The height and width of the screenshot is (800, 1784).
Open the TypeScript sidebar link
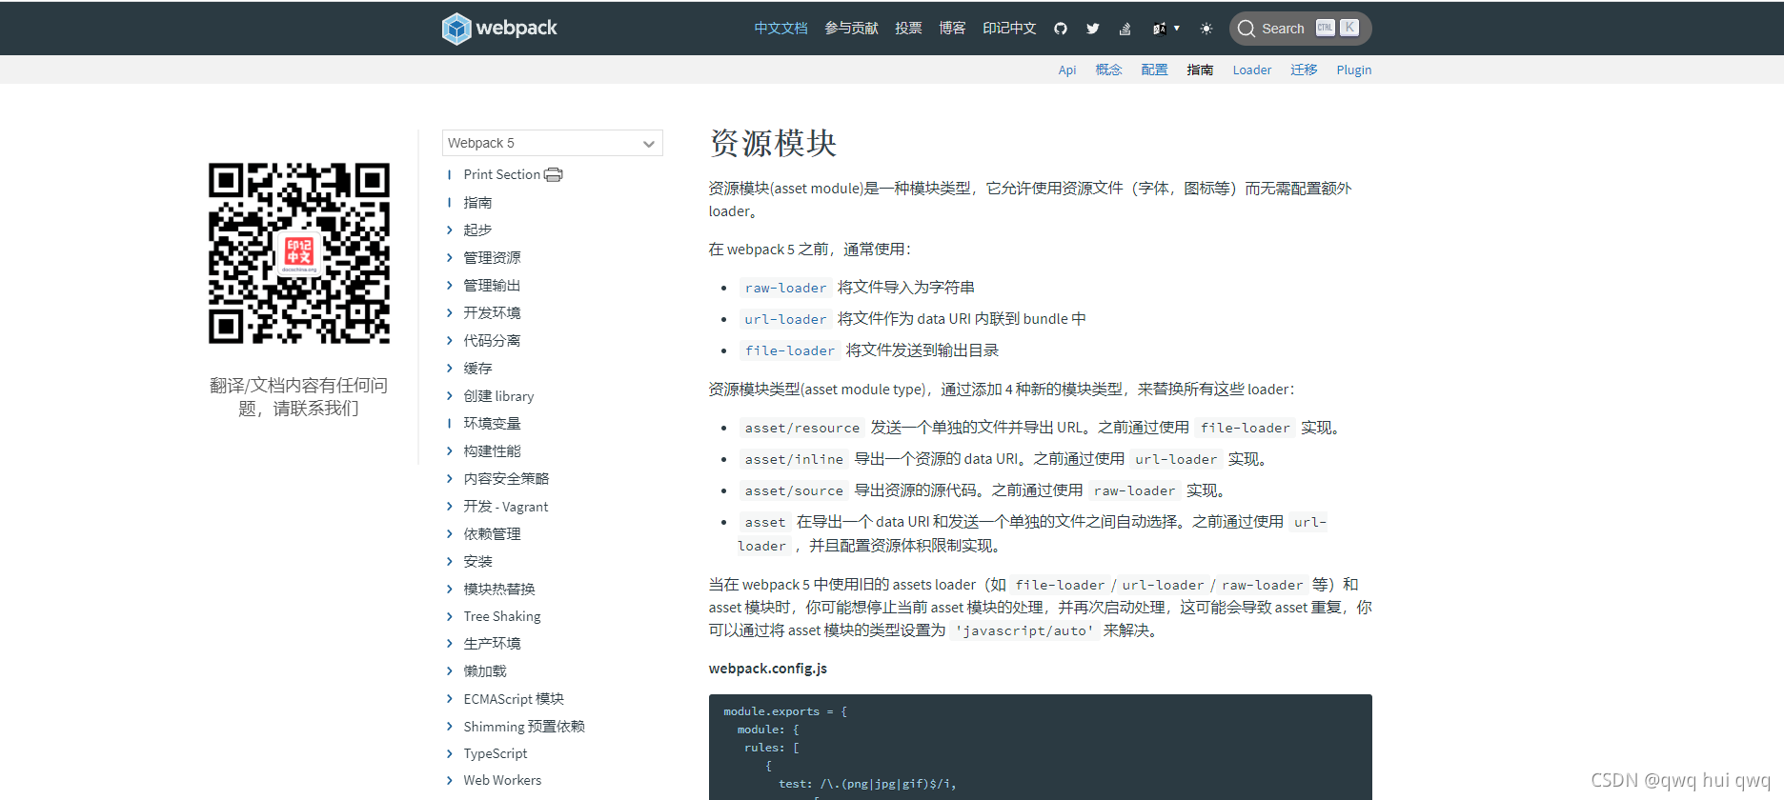click(x=496, y=753)
